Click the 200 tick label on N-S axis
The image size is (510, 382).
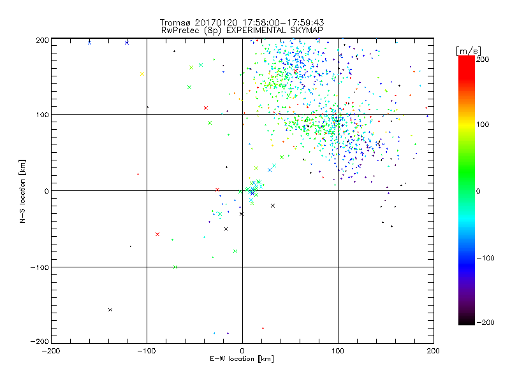pos(42,40)
